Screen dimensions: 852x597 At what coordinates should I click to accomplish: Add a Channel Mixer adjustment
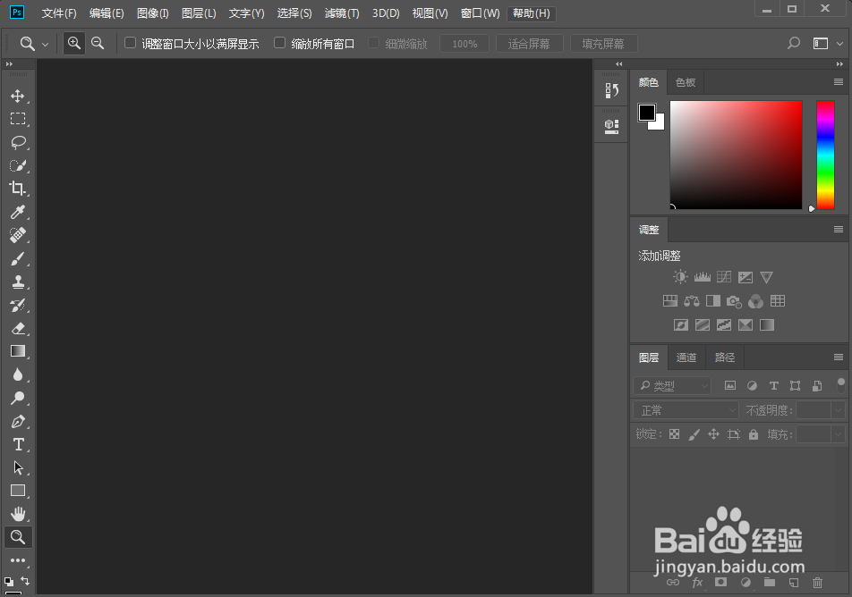pos(756,301)
